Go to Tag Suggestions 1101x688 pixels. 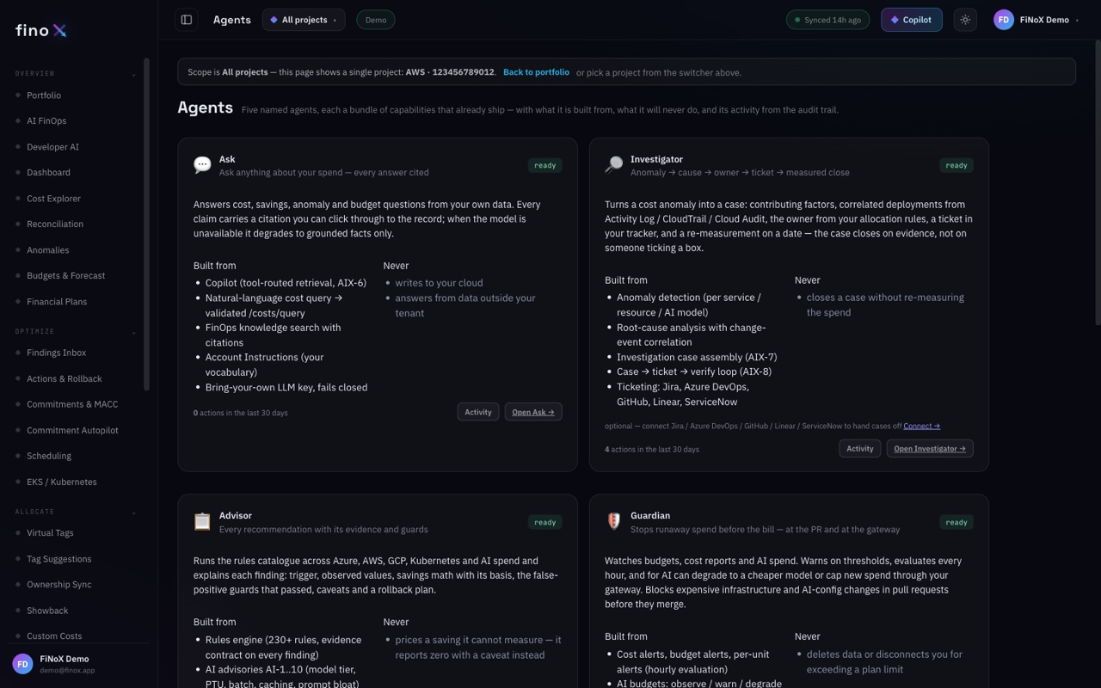pos(58,559)
